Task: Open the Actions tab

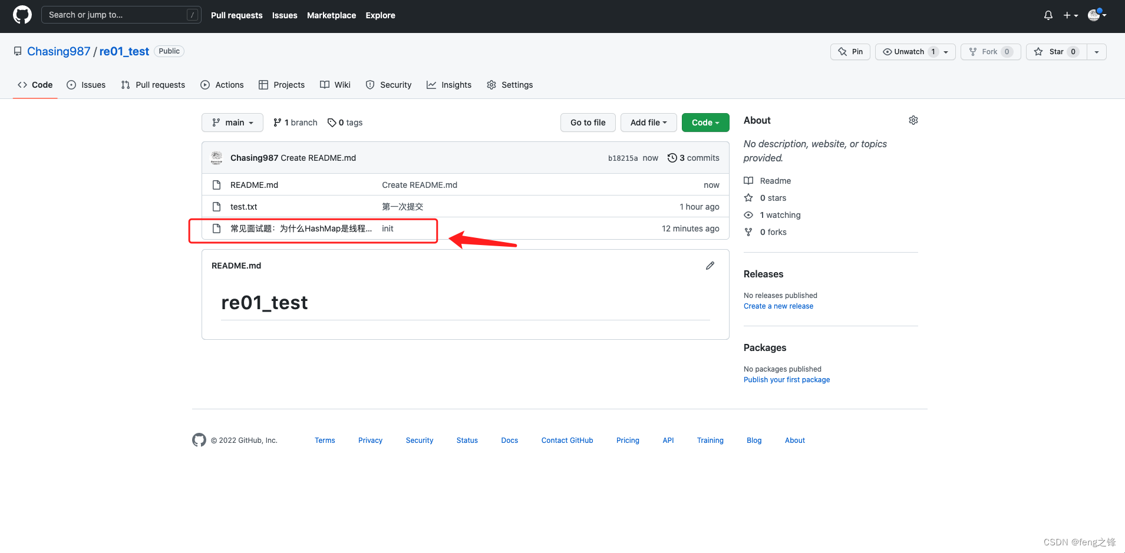Action: coord(222,85)
